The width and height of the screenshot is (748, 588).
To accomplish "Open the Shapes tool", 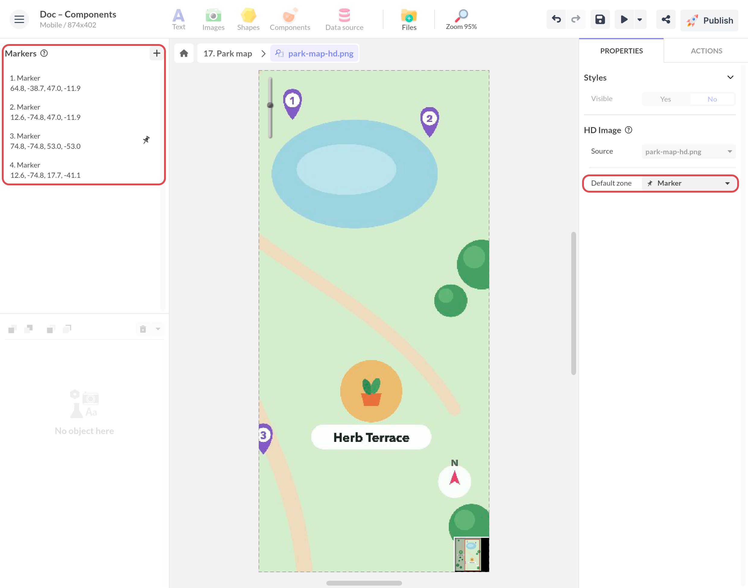I will (x=248, y=19).
